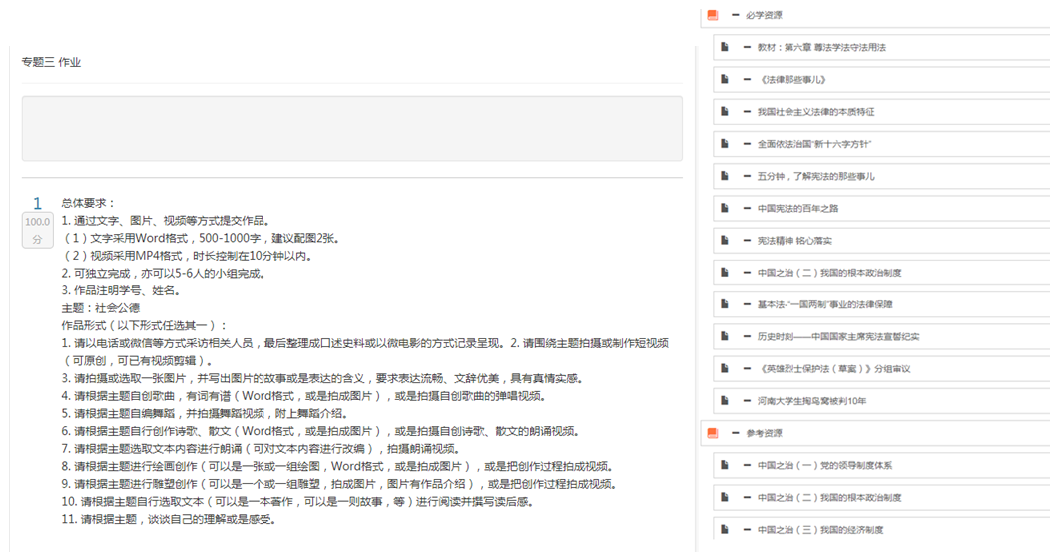Viewport: 1050px width, 559px height.
Task: Open 教材：第六章 尊法学法守法用法 resource
Action: [x=821, y=48]
